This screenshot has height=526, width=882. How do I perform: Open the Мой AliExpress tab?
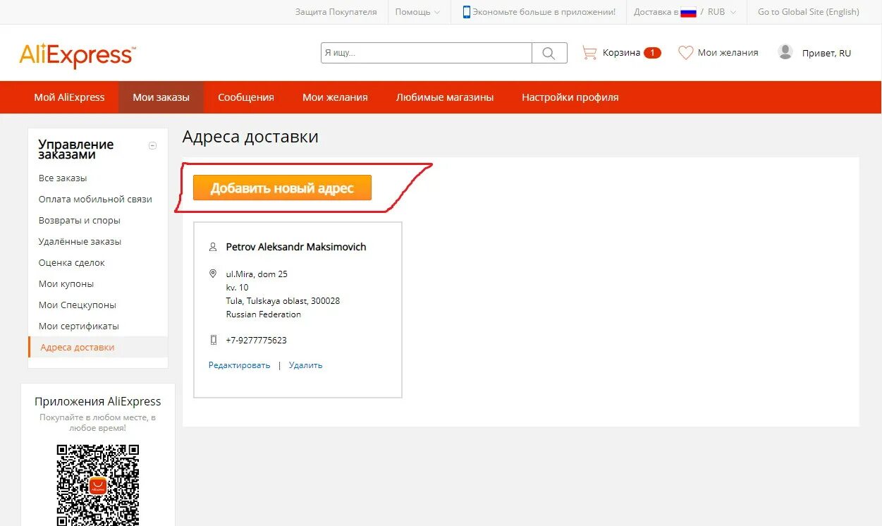click(69, 97)
